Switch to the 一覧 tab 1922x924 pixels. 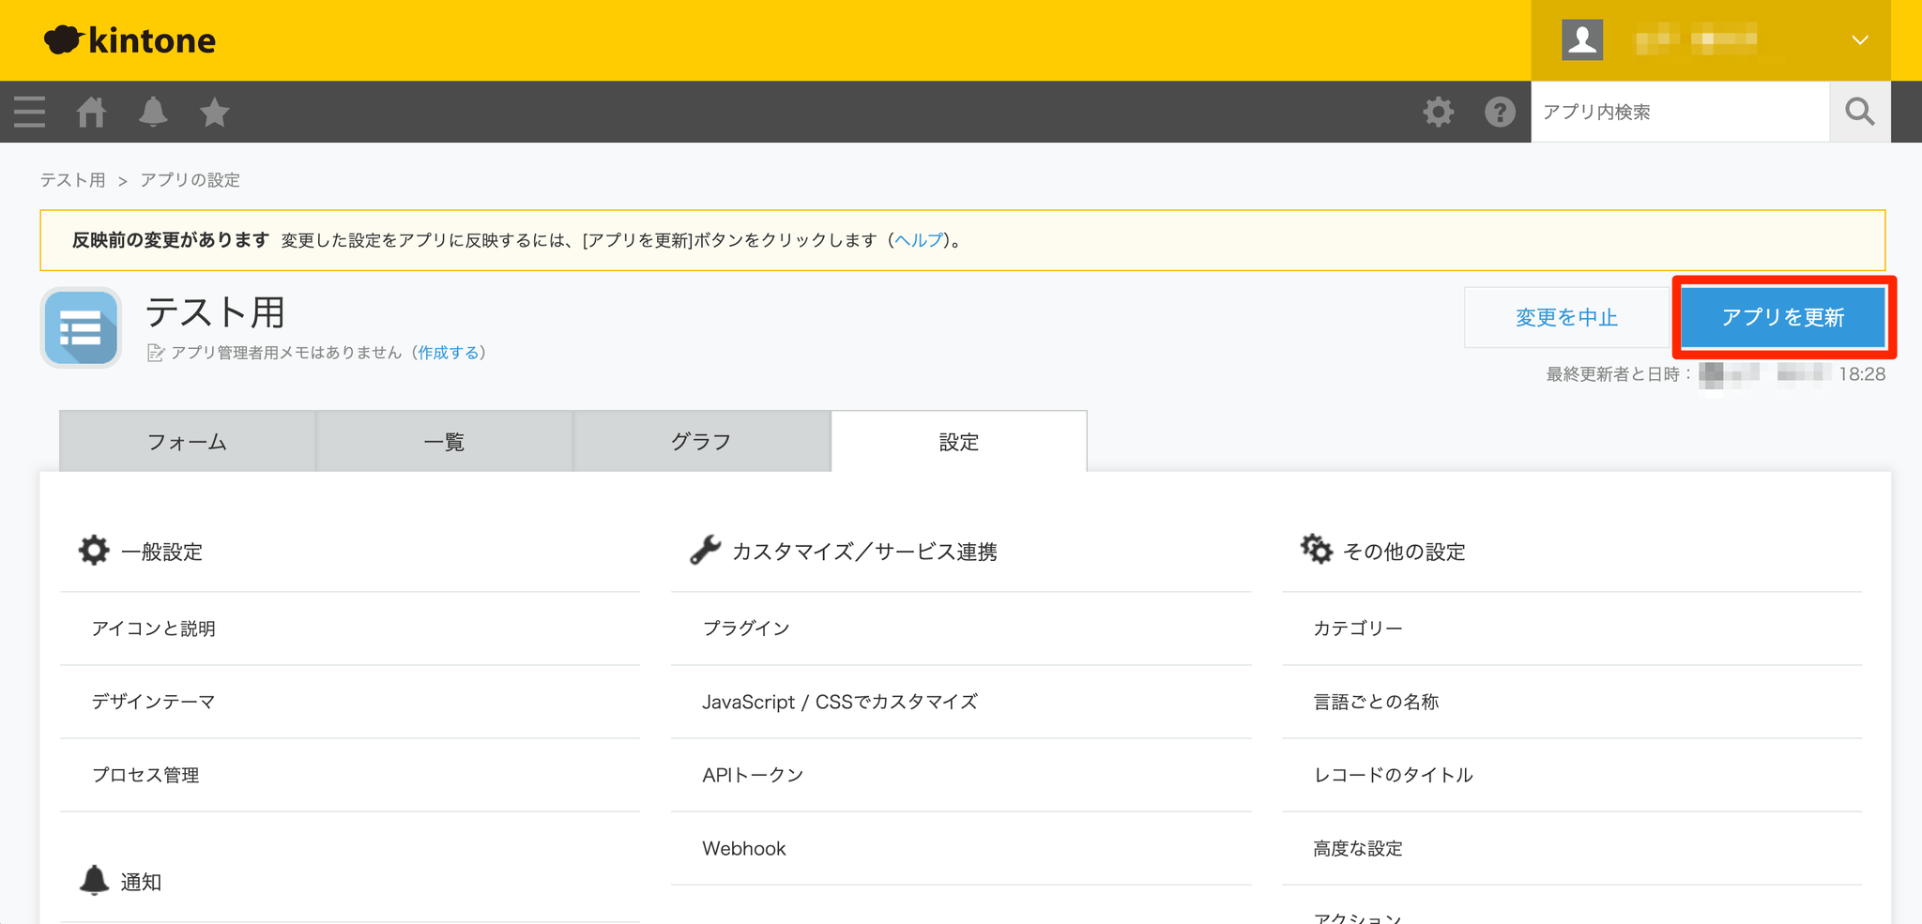pyautogui.click(x=444, y=442)
